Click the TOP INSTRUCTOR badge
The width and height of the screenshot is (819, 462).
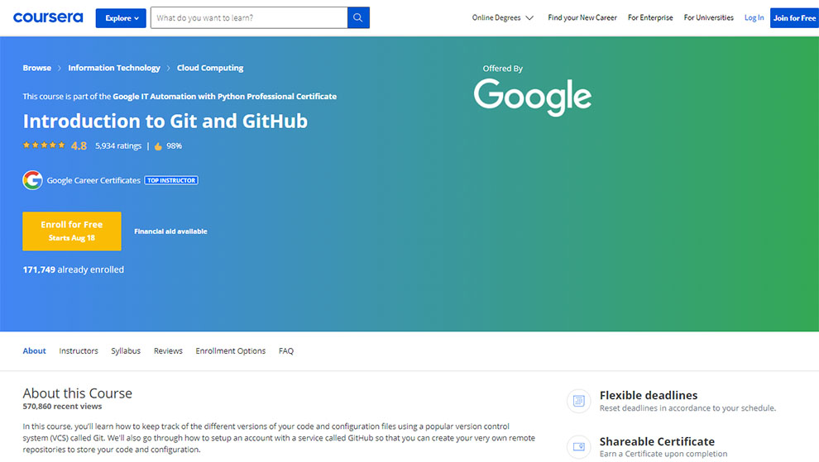coord(171,180)
